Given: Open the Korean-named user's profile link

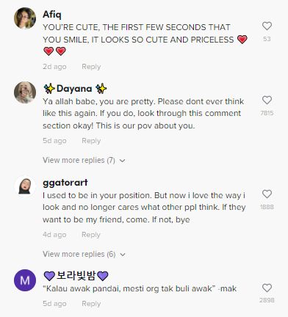Looking at the screenshot, I should coord(76,276).
